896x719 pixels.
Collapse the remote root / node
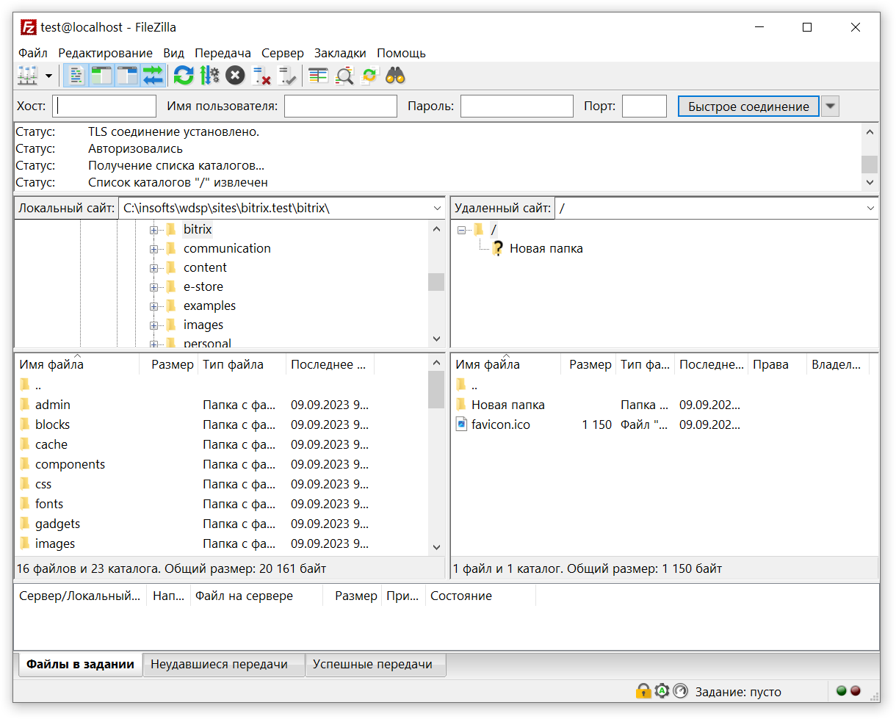point(461,230)
